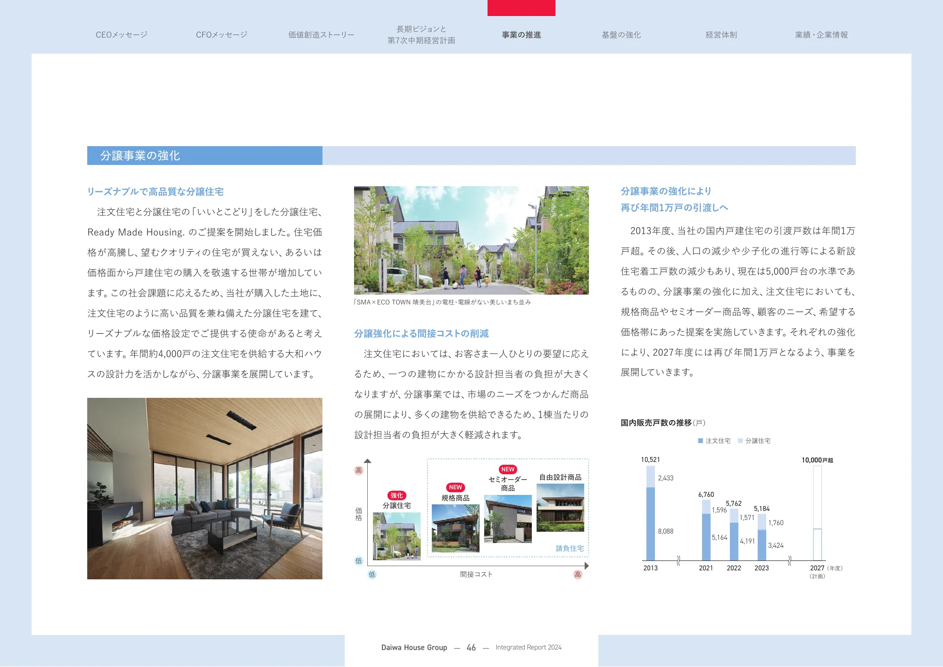Click heading 分譲事業の強化により

pos(666,191)
